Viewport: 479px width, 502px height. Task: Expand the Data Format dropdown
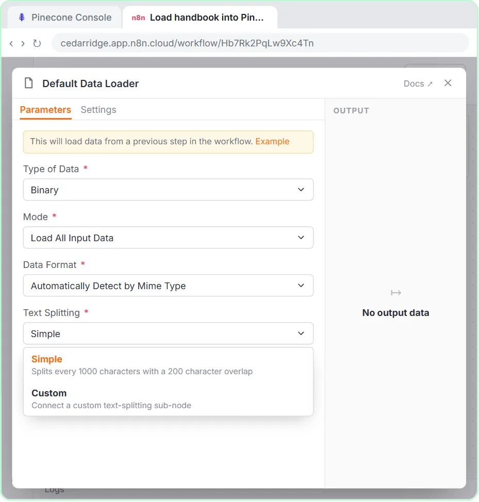tap(168, 286)
